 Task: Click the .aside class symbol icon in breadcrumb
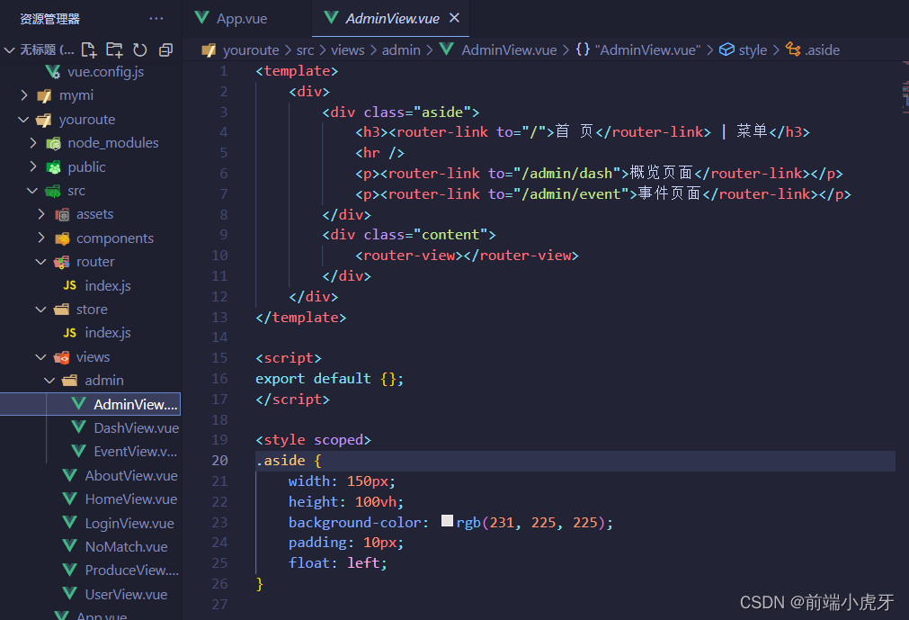pos(793,49)
